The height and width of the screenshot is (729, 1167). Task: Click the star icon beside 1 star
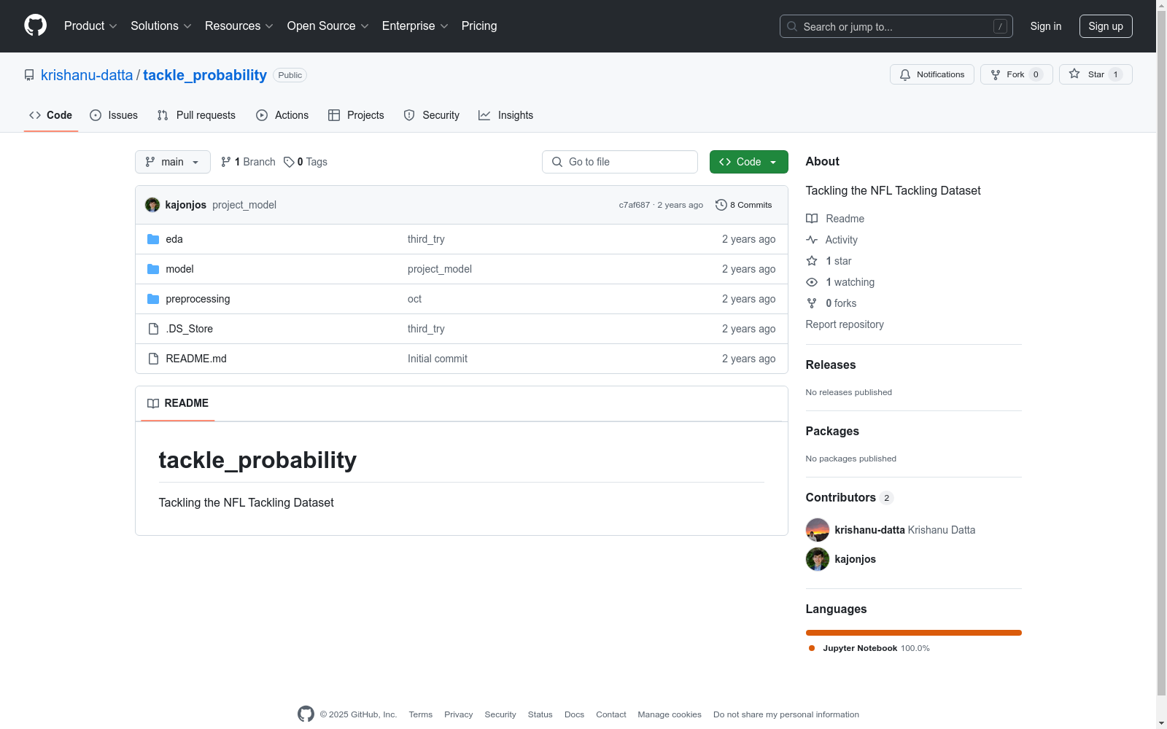coord(812,261)
